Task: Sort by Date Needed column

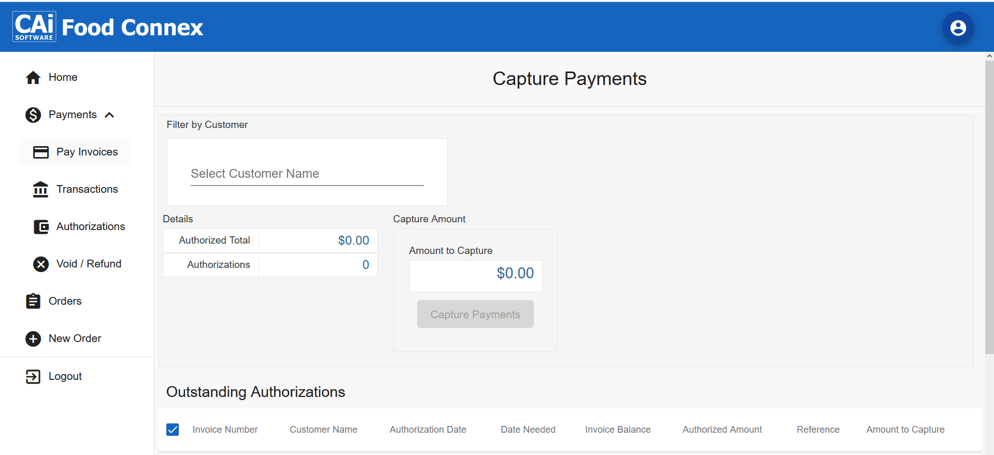Action: coord(528,430)
